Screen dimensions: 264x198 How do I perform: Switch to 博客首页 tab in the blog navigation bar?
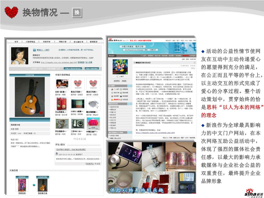(x=111, y=56)
